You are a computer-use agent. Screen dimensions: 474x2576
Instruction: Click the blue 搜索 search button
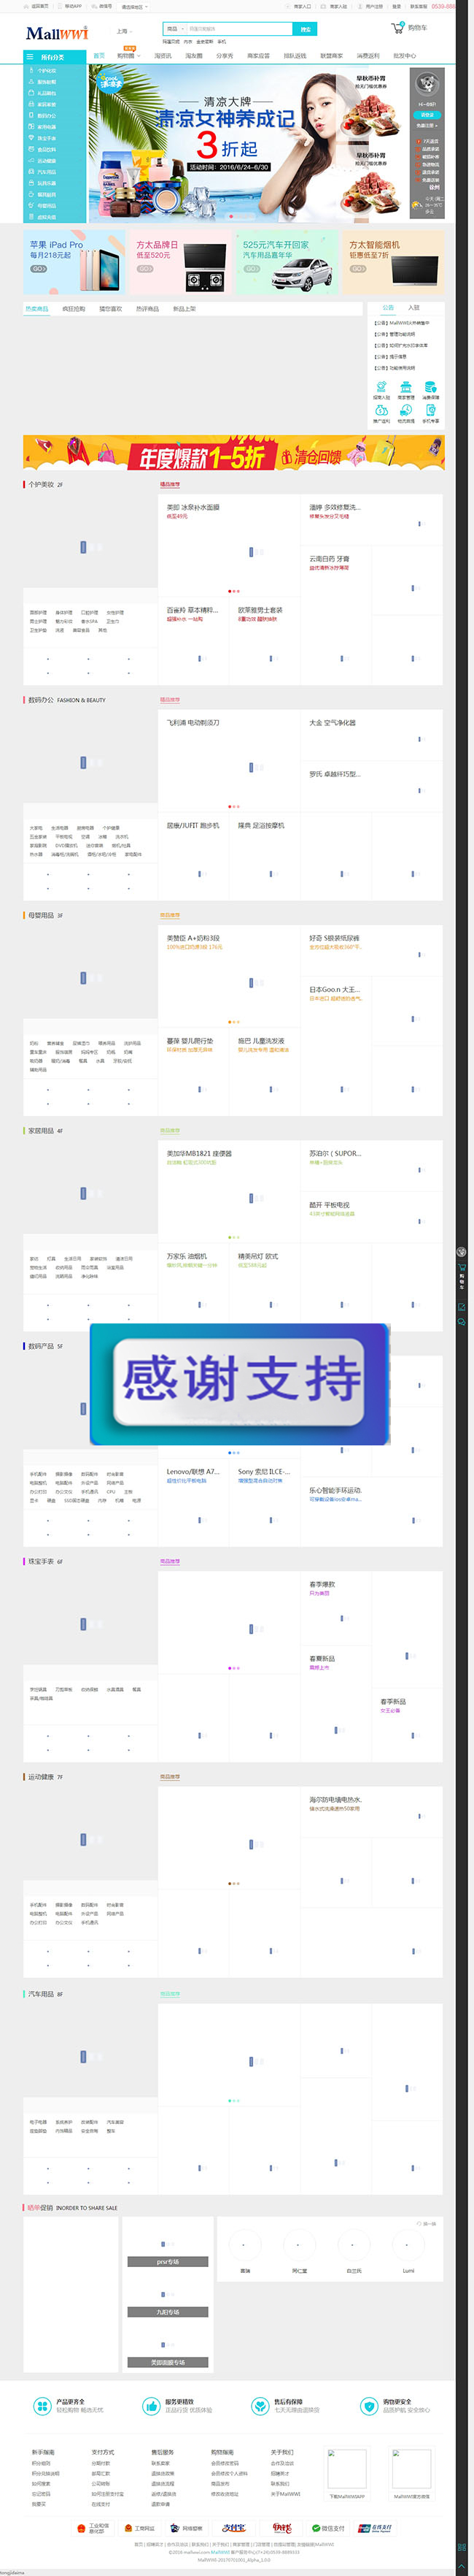pyautogui.click(x=306, y=29)
